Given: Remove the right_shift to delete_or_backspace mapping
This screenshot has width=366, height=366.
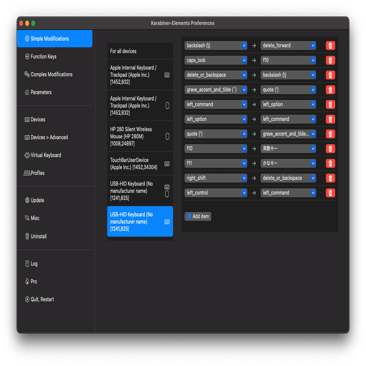Looking at the screenshot, I should (330, 178).
